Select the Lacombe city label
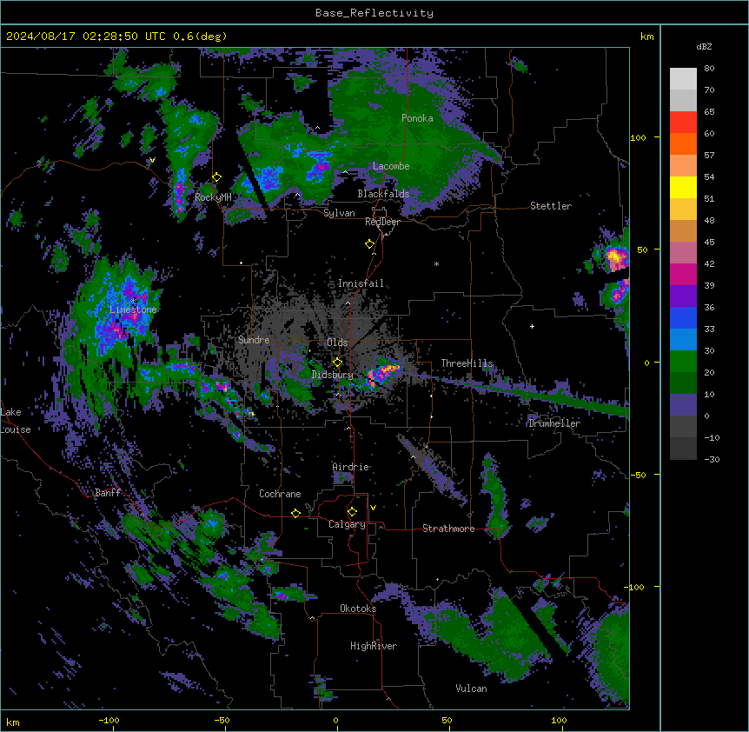749x732 pixels. [x=391, y=166]
